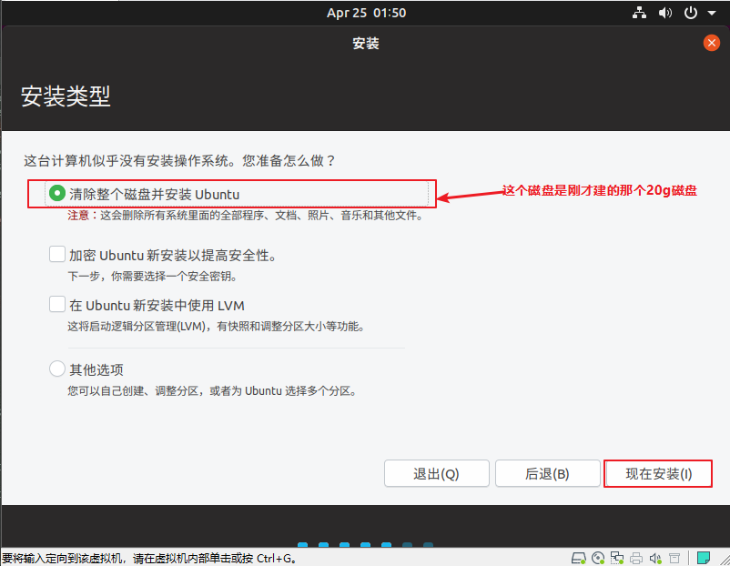730x566 pixels.
Task: Click the 退出(Q) quit button
Action: 437,473
